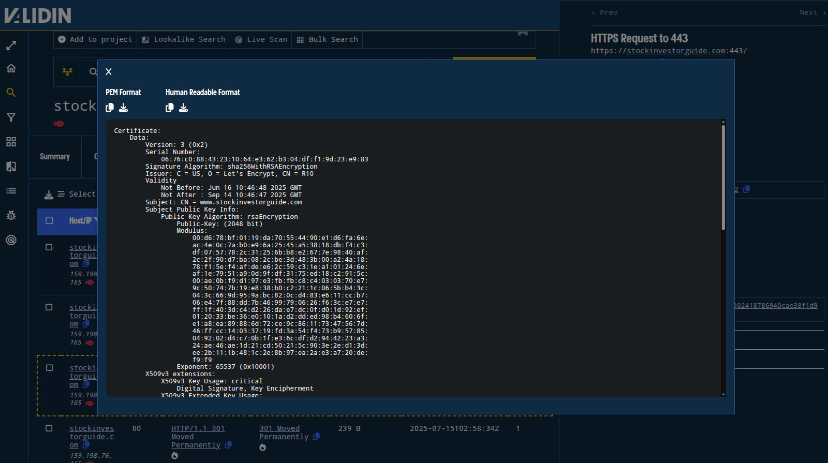Copy the 301 Moved Permanently title value

point(316,437)
